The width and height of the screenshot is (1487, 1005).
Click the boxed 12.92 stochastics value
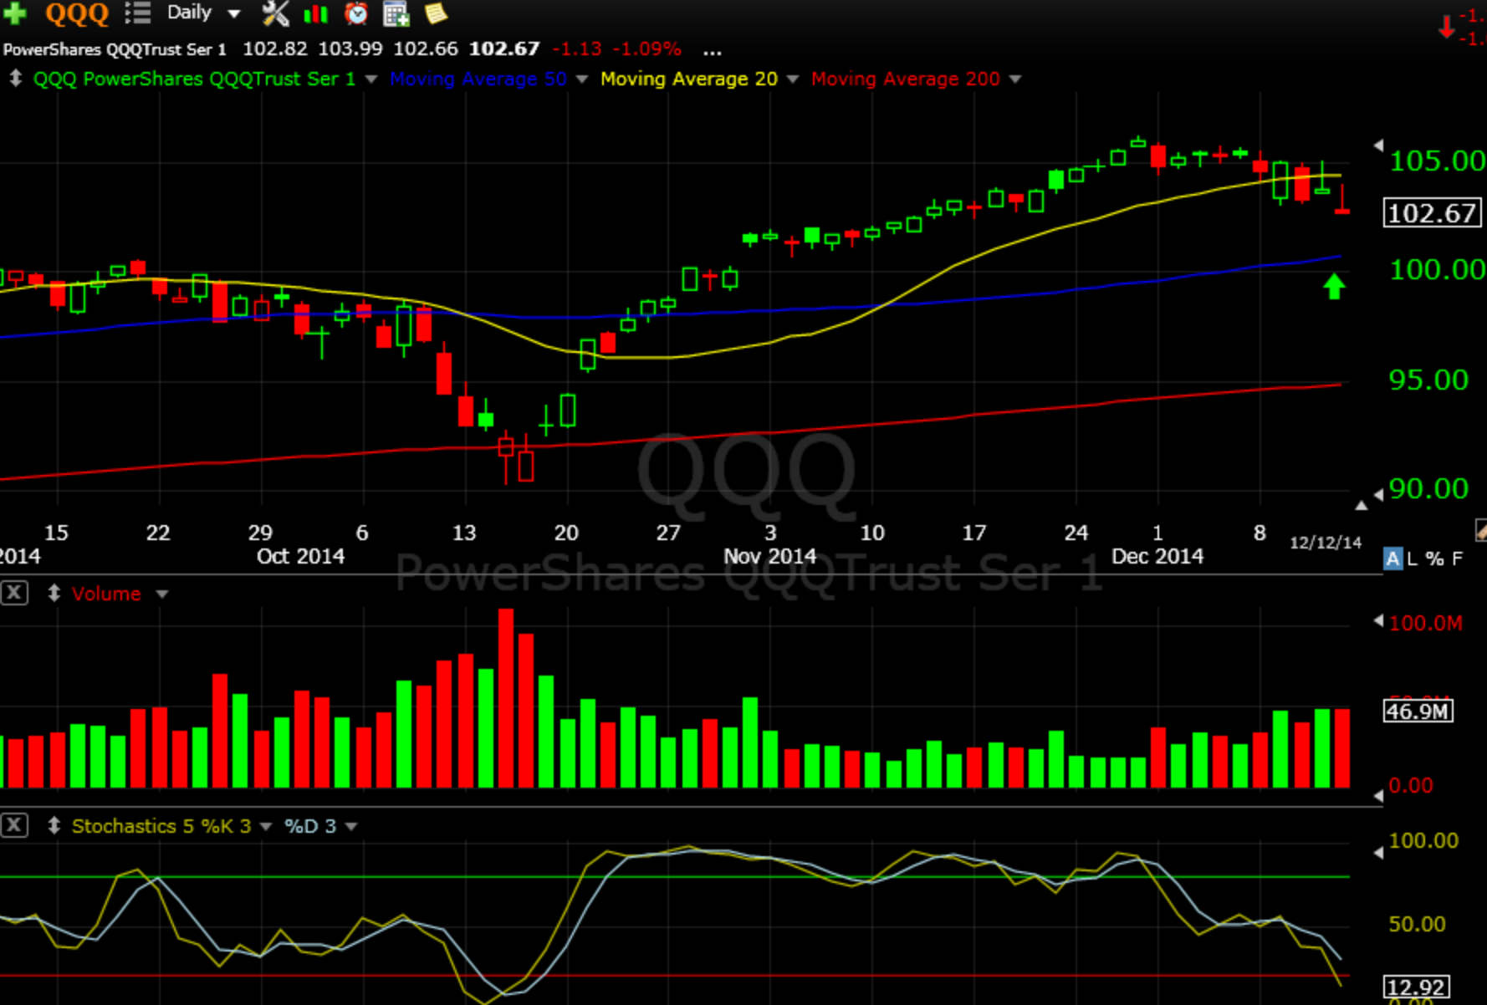pos(1416,987)
